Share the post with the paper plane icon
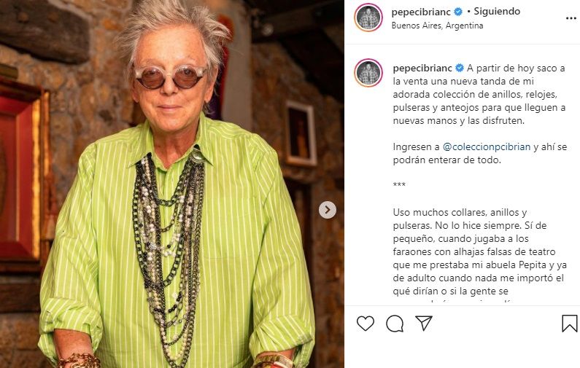This screenshot has width=580, height=368. tap(424, 323)
